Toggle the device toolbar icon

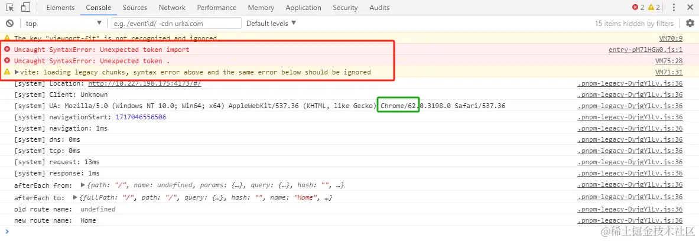click(25, 8)
